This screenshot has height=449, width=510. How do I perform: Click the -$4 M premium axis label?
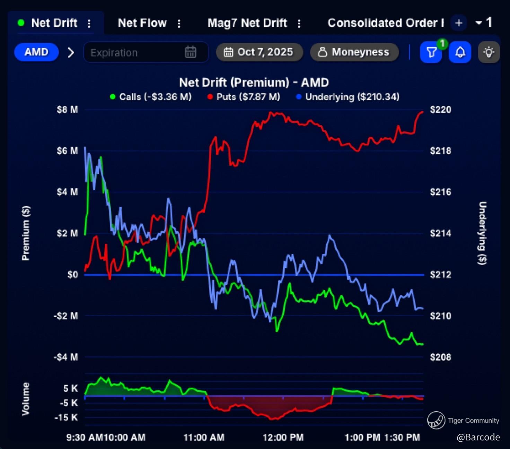[x=66, y=357]
